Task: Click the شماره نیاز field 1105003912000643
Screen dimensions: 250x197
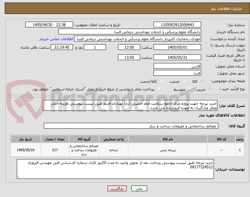Action: [x=177, y=25]
